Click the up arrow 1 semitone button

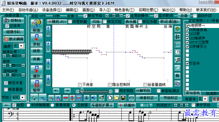pos(48,47)
